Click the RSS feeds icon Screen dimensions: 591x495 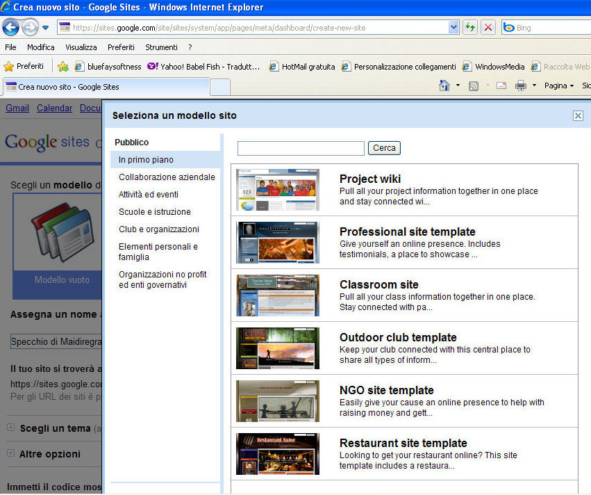474,86
